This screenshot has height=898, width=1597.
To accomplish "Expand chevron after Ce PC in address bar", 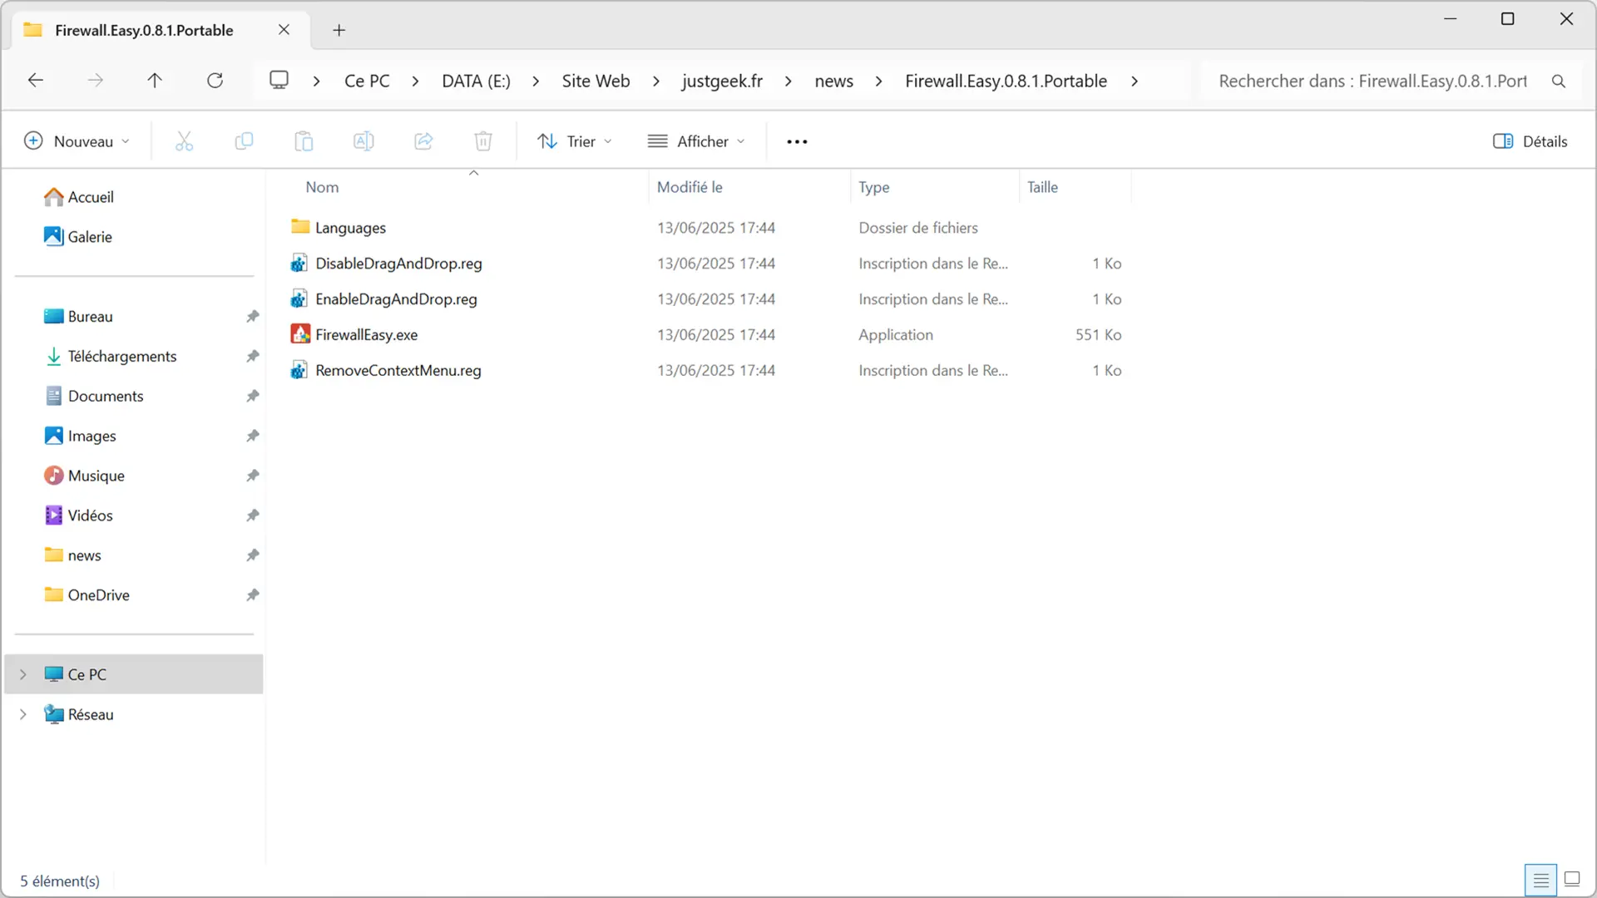I will pyautogui.click(x=415, y=81).
